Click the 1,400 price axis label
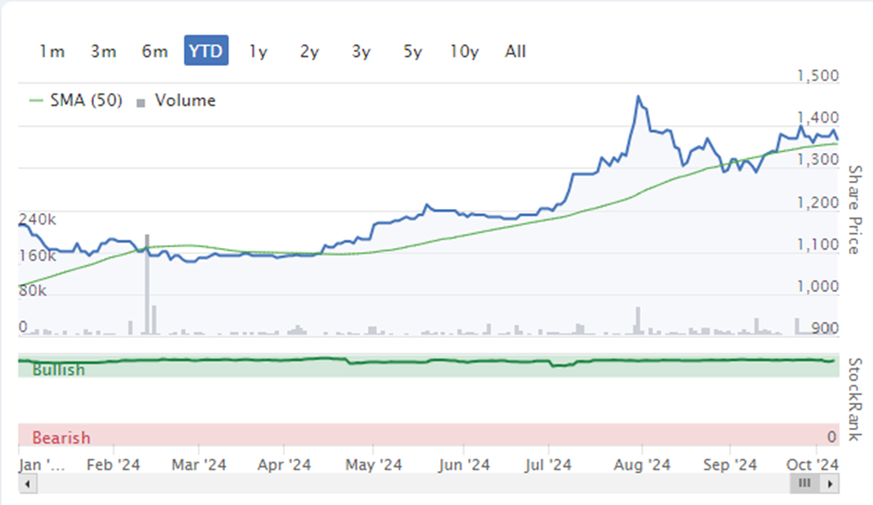The height and width of the screenshot is (505, 873). click(818, 118)
